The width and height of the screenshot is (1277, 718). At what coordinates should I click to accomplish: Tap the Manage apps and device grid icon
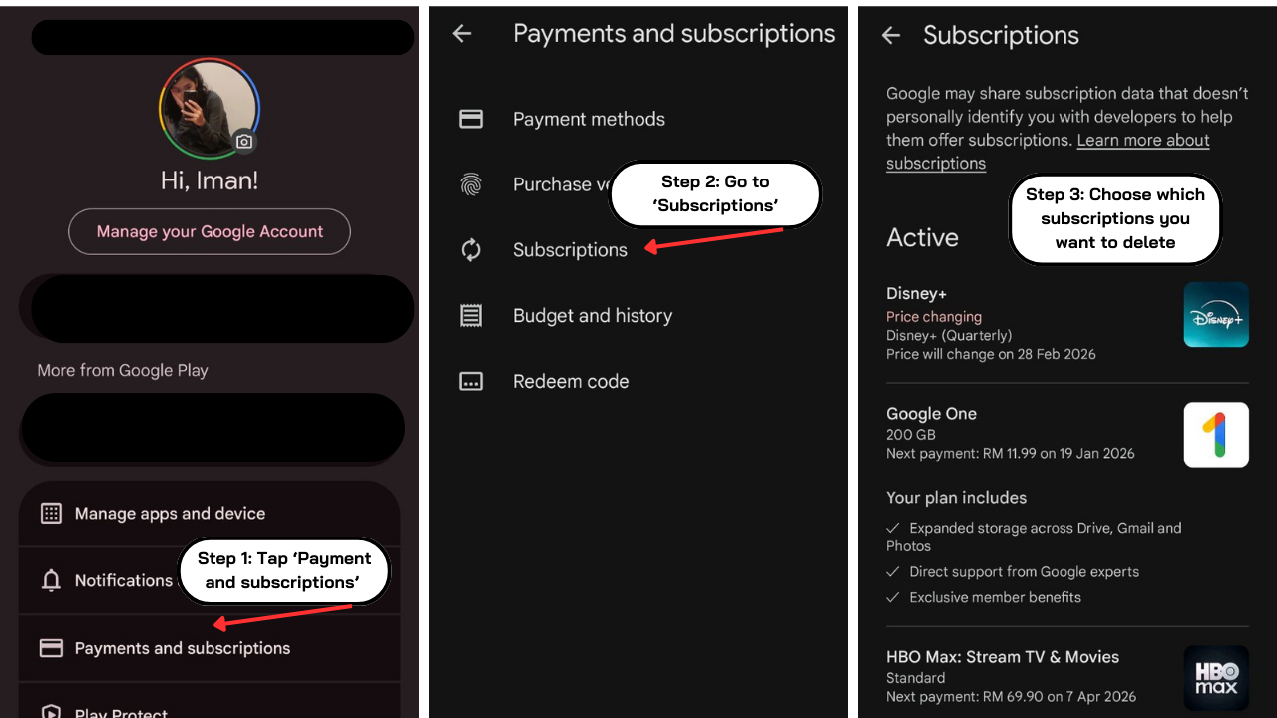point(51,514)
